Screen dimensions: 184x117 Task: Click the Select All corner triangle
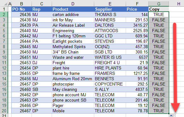click(x=5, y=4)
